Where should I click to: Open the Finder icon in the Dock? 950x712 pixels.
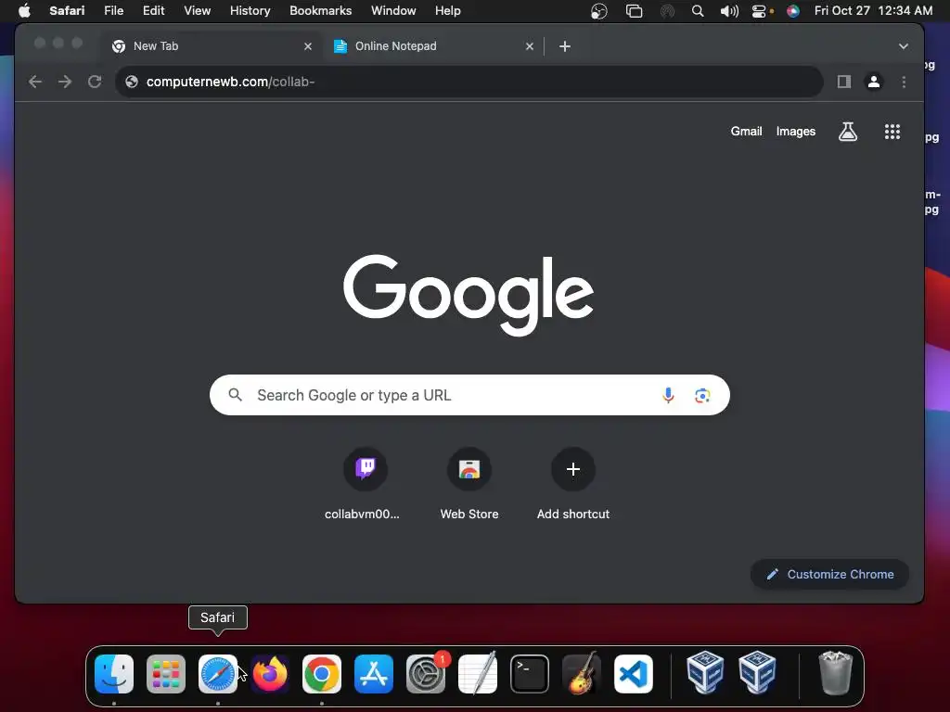point(114,674)
